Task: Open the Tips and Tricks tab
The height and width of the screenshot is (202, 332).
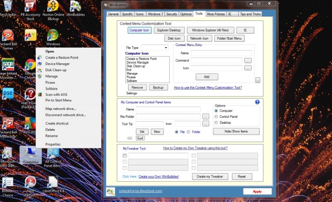Action: click(x=250, y=14)
